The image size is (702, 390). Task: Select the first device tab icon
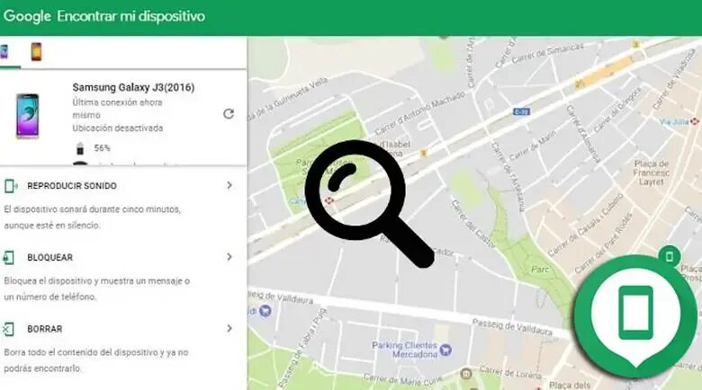tap(4, 52)
